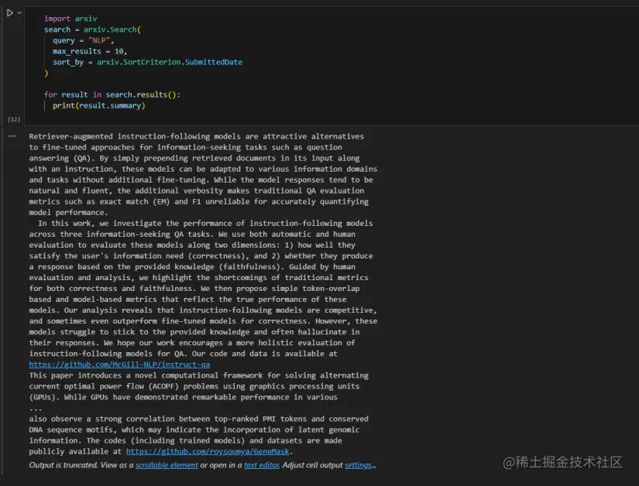Click the output line 'model performance.'
This screenshot has height=486, width=639.
[x=68, y=213]
